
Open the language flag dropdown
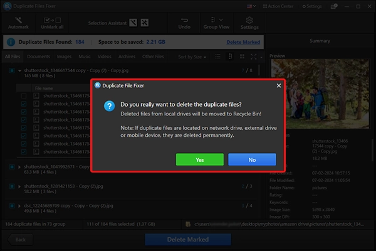click(251, 6)
